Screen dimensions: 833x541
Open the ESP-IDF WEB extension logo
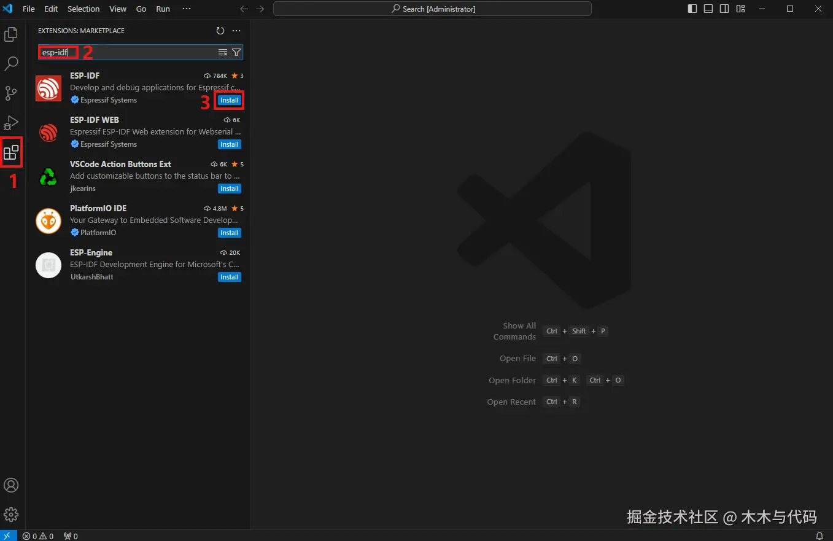point(48,133)
